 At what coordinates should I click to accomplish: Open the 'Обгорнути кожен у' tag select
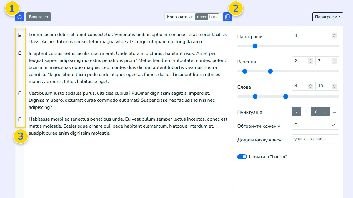tap(315, 125)
